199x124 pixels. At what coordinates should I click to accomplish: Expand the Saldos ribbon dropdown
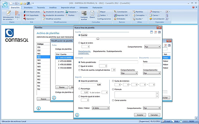pyautogui.click(x=107, y=15)
